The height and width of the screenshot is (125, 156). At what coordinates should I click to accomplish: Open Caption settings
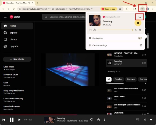[x=115, y=45]
